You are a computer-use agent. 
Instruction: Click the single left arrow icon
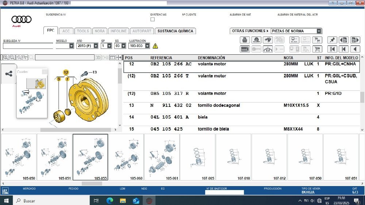tap(355, 49)
